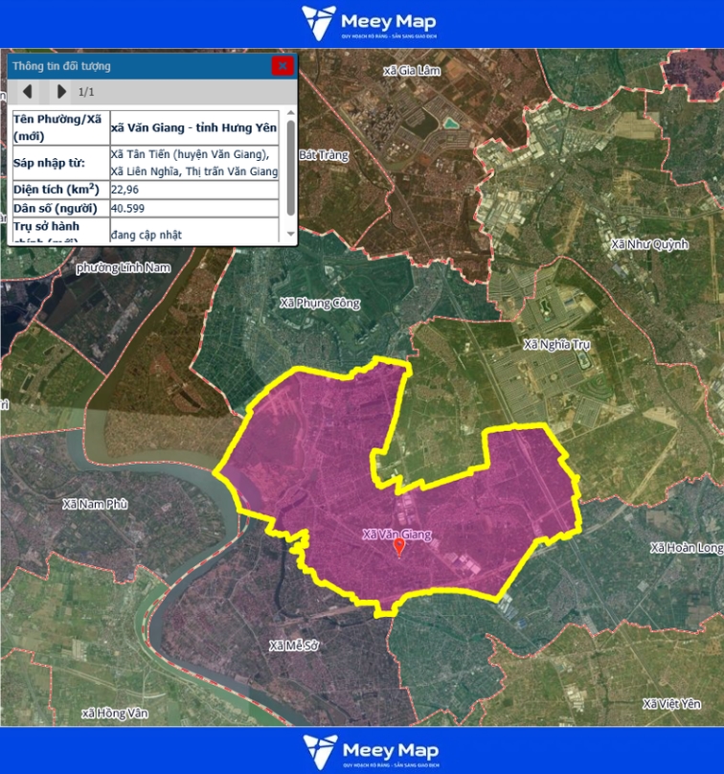Image resolution: width=724 pixels, height=774 pixels.
Task: Click the Xã Như Quỳnh map label
Action: (649, 245)
